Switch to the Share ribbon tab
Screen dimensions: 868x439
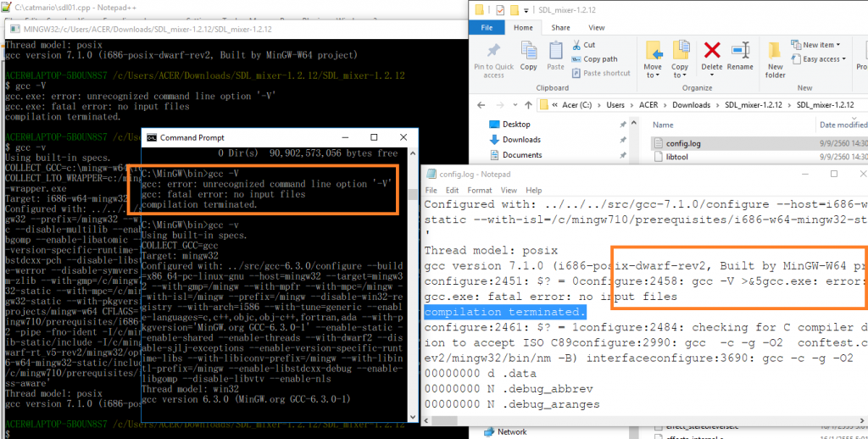[560, 28]
